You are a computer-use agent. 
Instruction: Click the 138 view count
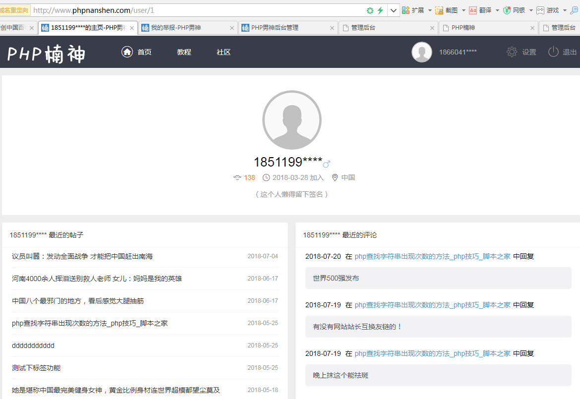249,177
